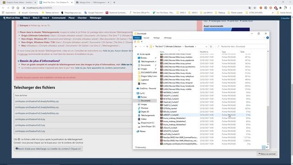Select file bruno_makeup_falselashes3
Screen dimensions: 293x165
174,125
